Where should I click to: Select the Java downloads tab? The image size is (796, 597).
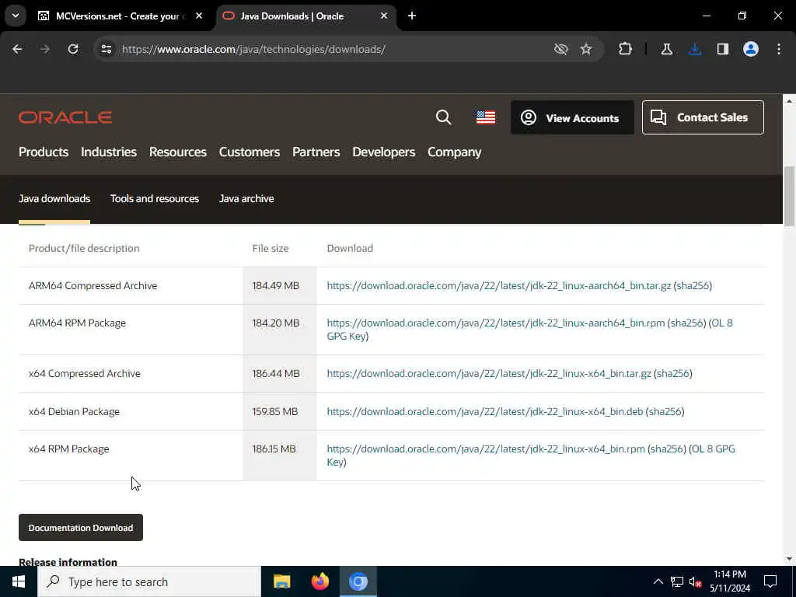tap(54, 198)
